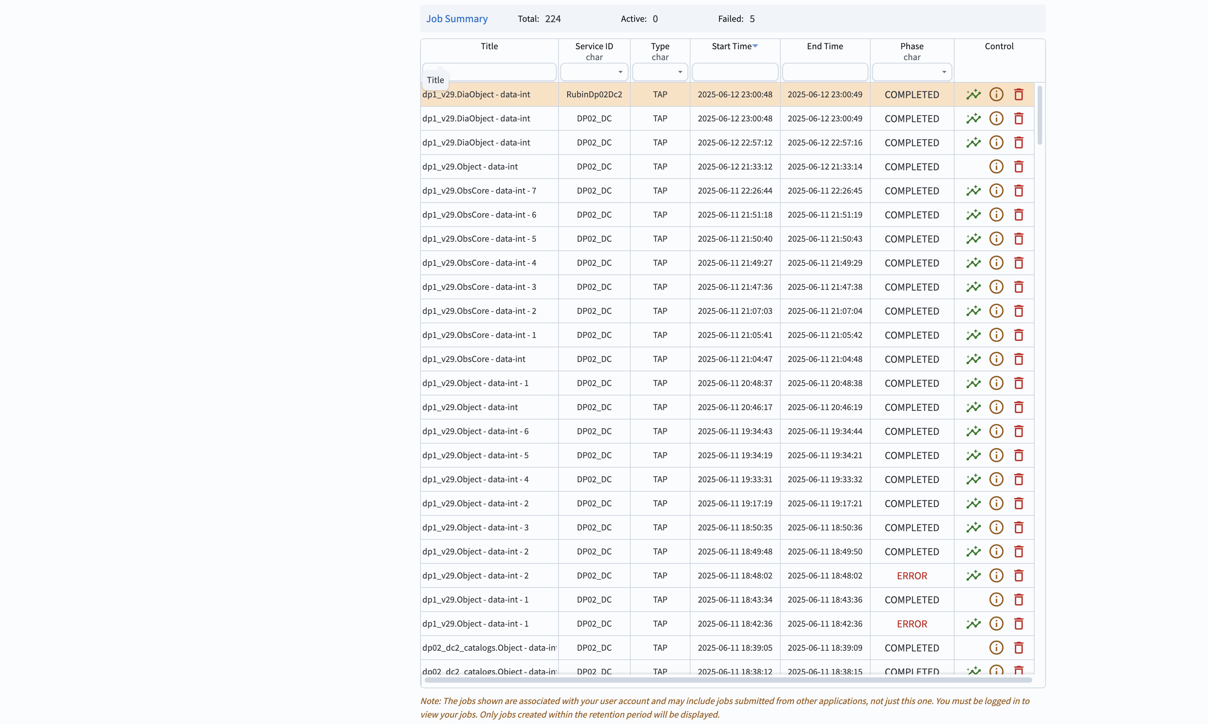
Task: Click the vertical table scrollbar
Action: (1040, 116)
